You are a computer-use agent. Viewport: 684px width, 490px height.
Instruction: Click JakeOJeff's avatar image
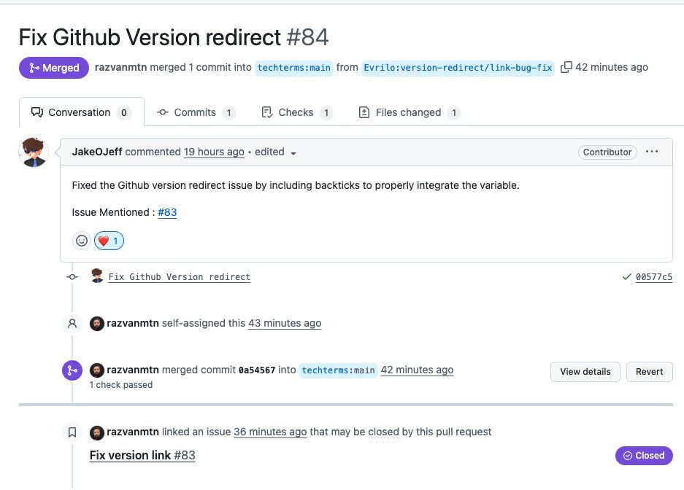click(x=34, y=152)
